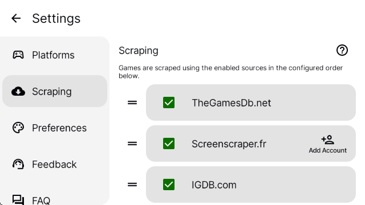This screenshot has height=205, width=365.
Task: Click the reorder handle beside IGDB.com
Action: [x=132, y=184]
